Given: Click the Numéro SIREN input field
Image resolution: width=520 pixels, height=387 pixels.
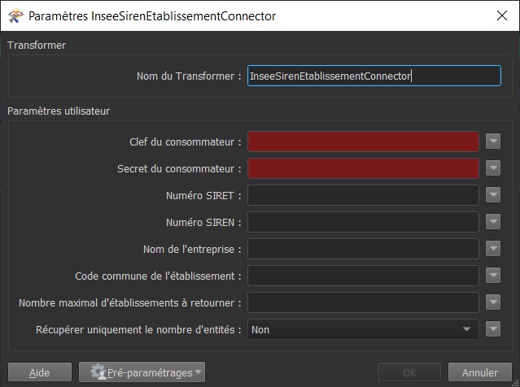Looking at the screenshot, I should (363, 222).
